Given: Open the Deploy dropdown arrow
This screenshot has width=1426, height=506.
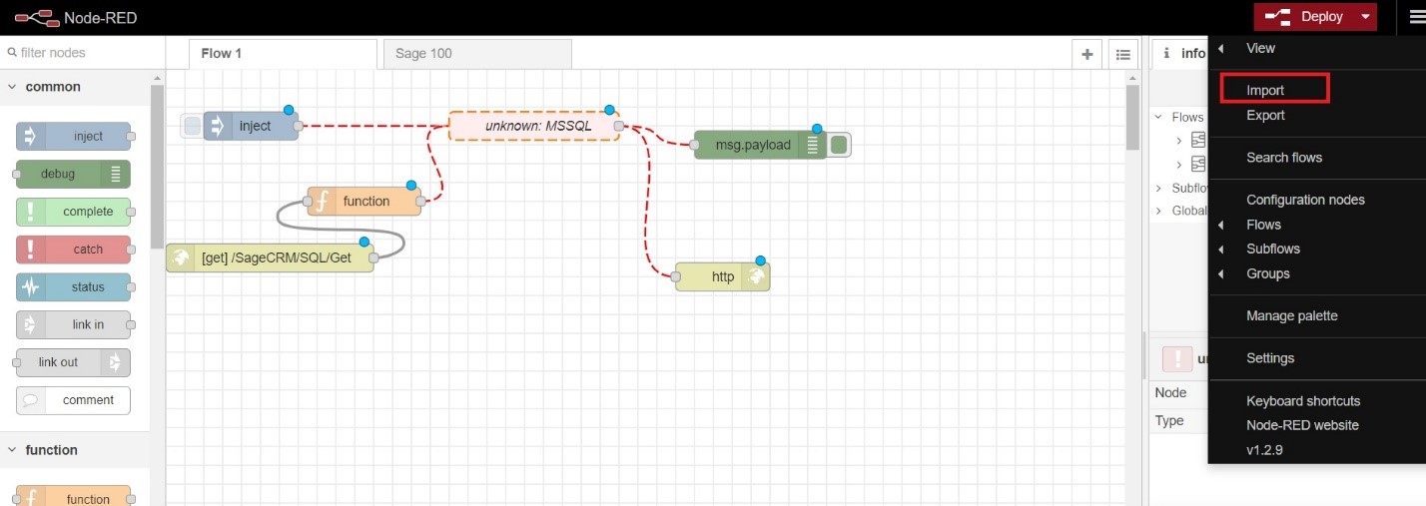Looking at the screenshot, I should click(1365, 17).
